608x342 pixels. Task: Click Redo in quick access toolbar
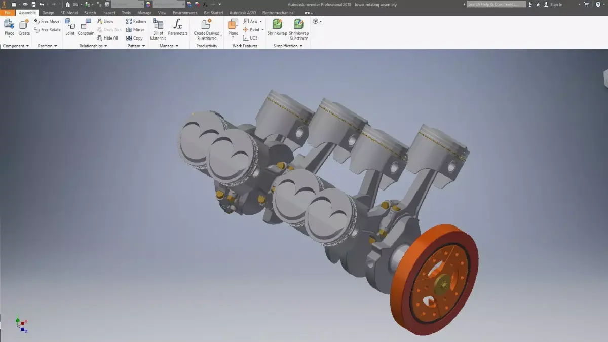(53, 4)
